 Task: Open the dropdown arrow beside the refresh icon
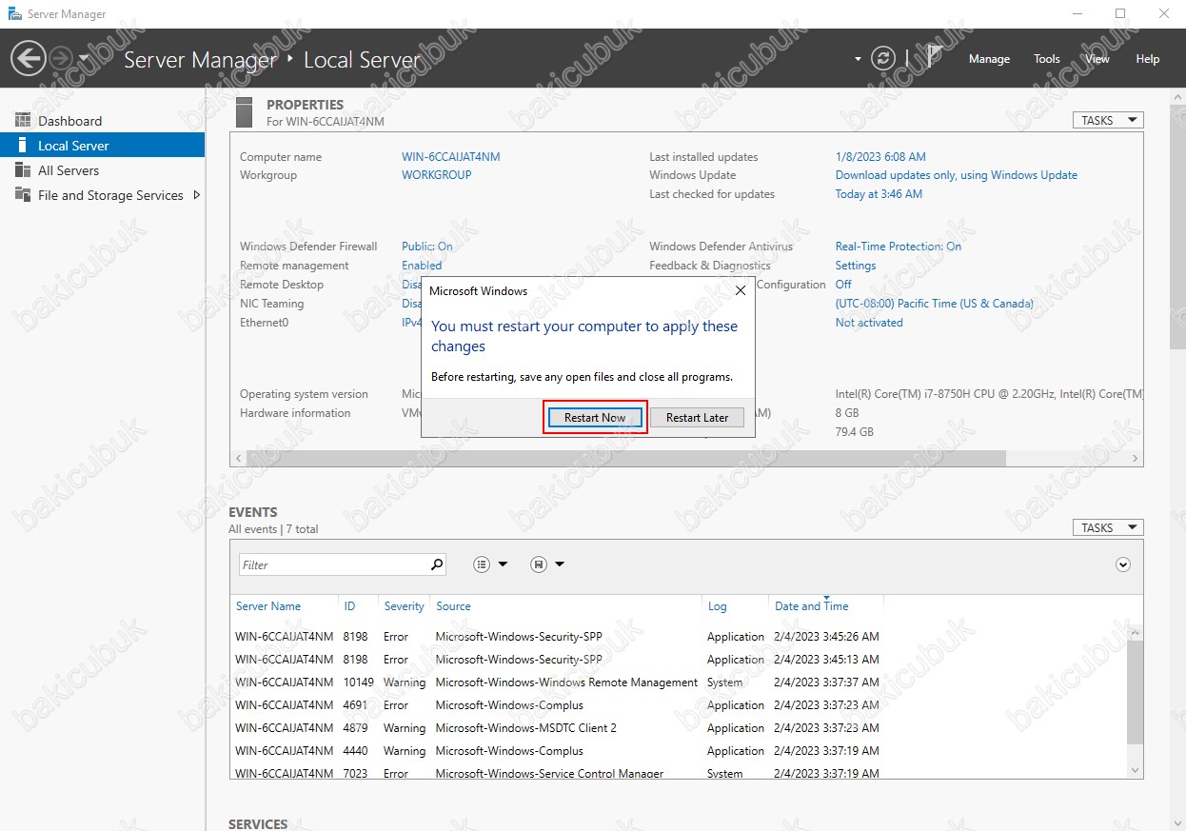pos(858,59)
